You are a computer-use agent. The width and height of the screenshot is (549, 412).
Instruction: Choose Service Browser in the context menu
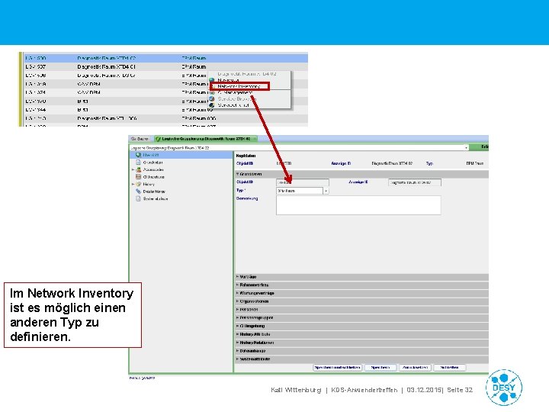pyautogui.click(x=236, y=98)
